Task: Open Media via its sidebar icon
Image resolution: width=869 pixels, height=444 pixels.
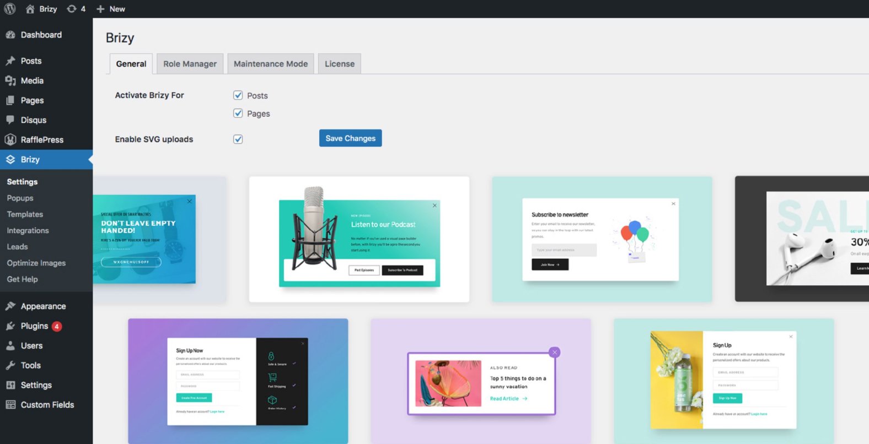Action: tap(10, 80)
